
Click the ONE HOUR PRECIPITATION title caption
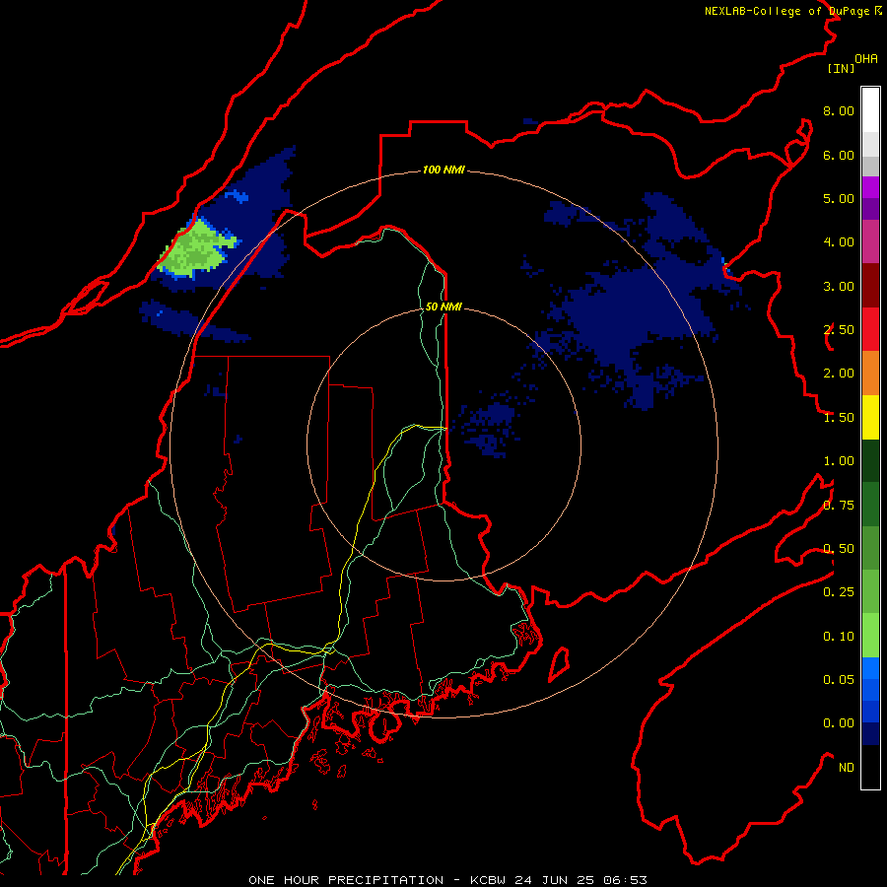[x=447, y=880]
